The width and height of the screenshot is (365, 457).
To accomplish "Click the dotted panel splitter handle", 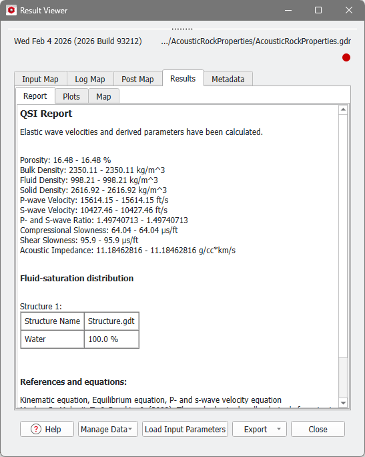I will tap(182, 29).
